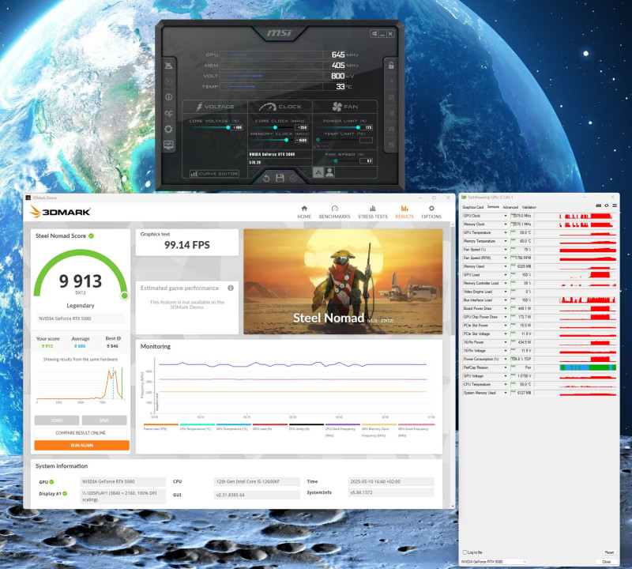Check the Log to file checkbox in GPU-Z
Image resolution: width=632 pixels, height=569 pixels.
(465, 552)
